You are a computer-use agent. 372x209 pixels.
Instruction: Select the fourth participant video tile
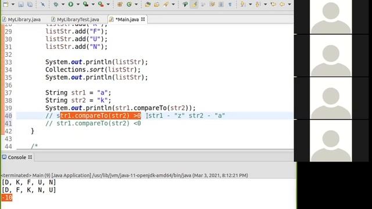tap(331, 140)
